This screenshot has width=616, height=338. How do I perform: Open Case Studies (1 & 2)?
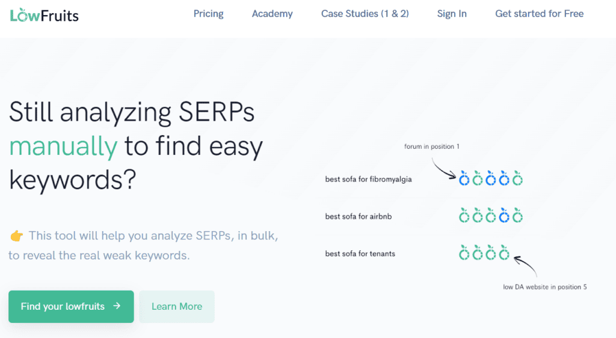coord(365,14)
